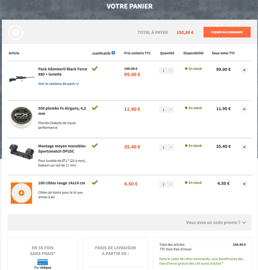This screenshot has width=258, height=270.
Task: Click the green checkmark for Pack Hämmerli
Action: pos(95,69)
